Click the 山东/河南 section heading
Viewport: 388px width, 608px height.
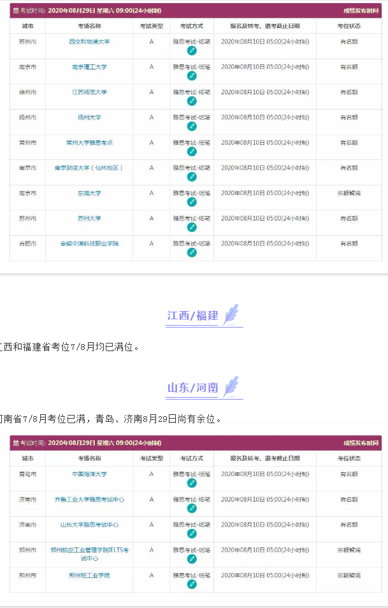pos(192,387)
